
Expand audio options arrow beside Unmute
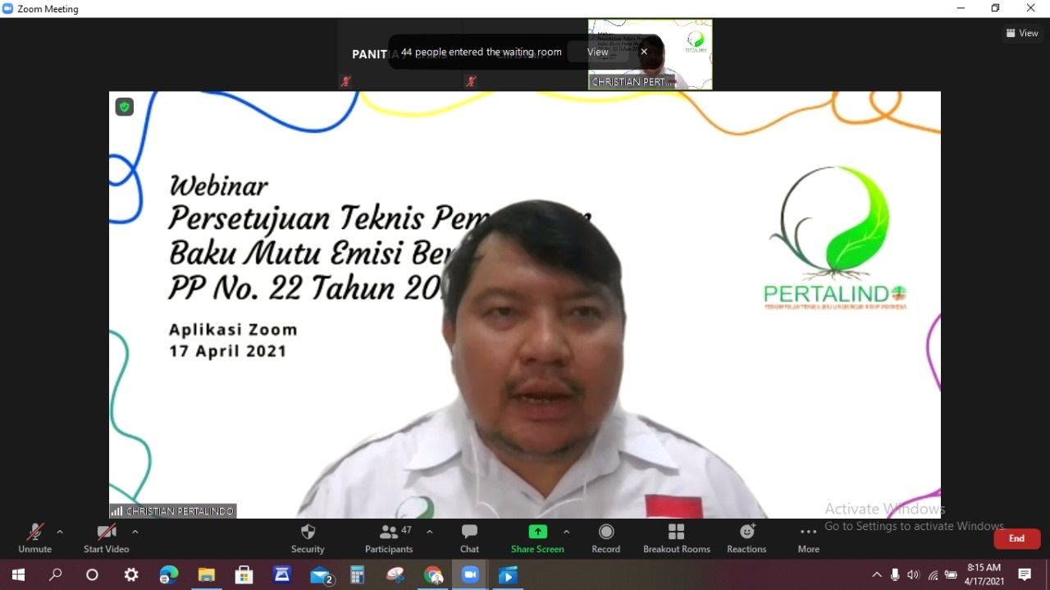(x=60, y=532)
